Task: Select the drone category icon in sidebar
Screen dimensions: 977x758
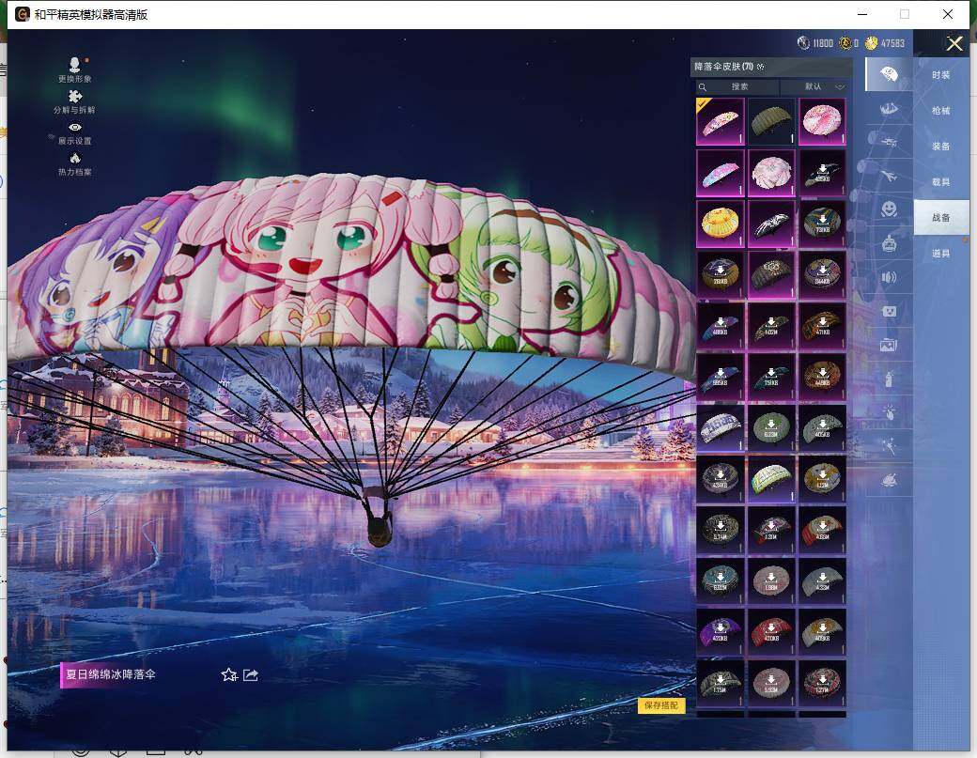Action: point(889,142)
